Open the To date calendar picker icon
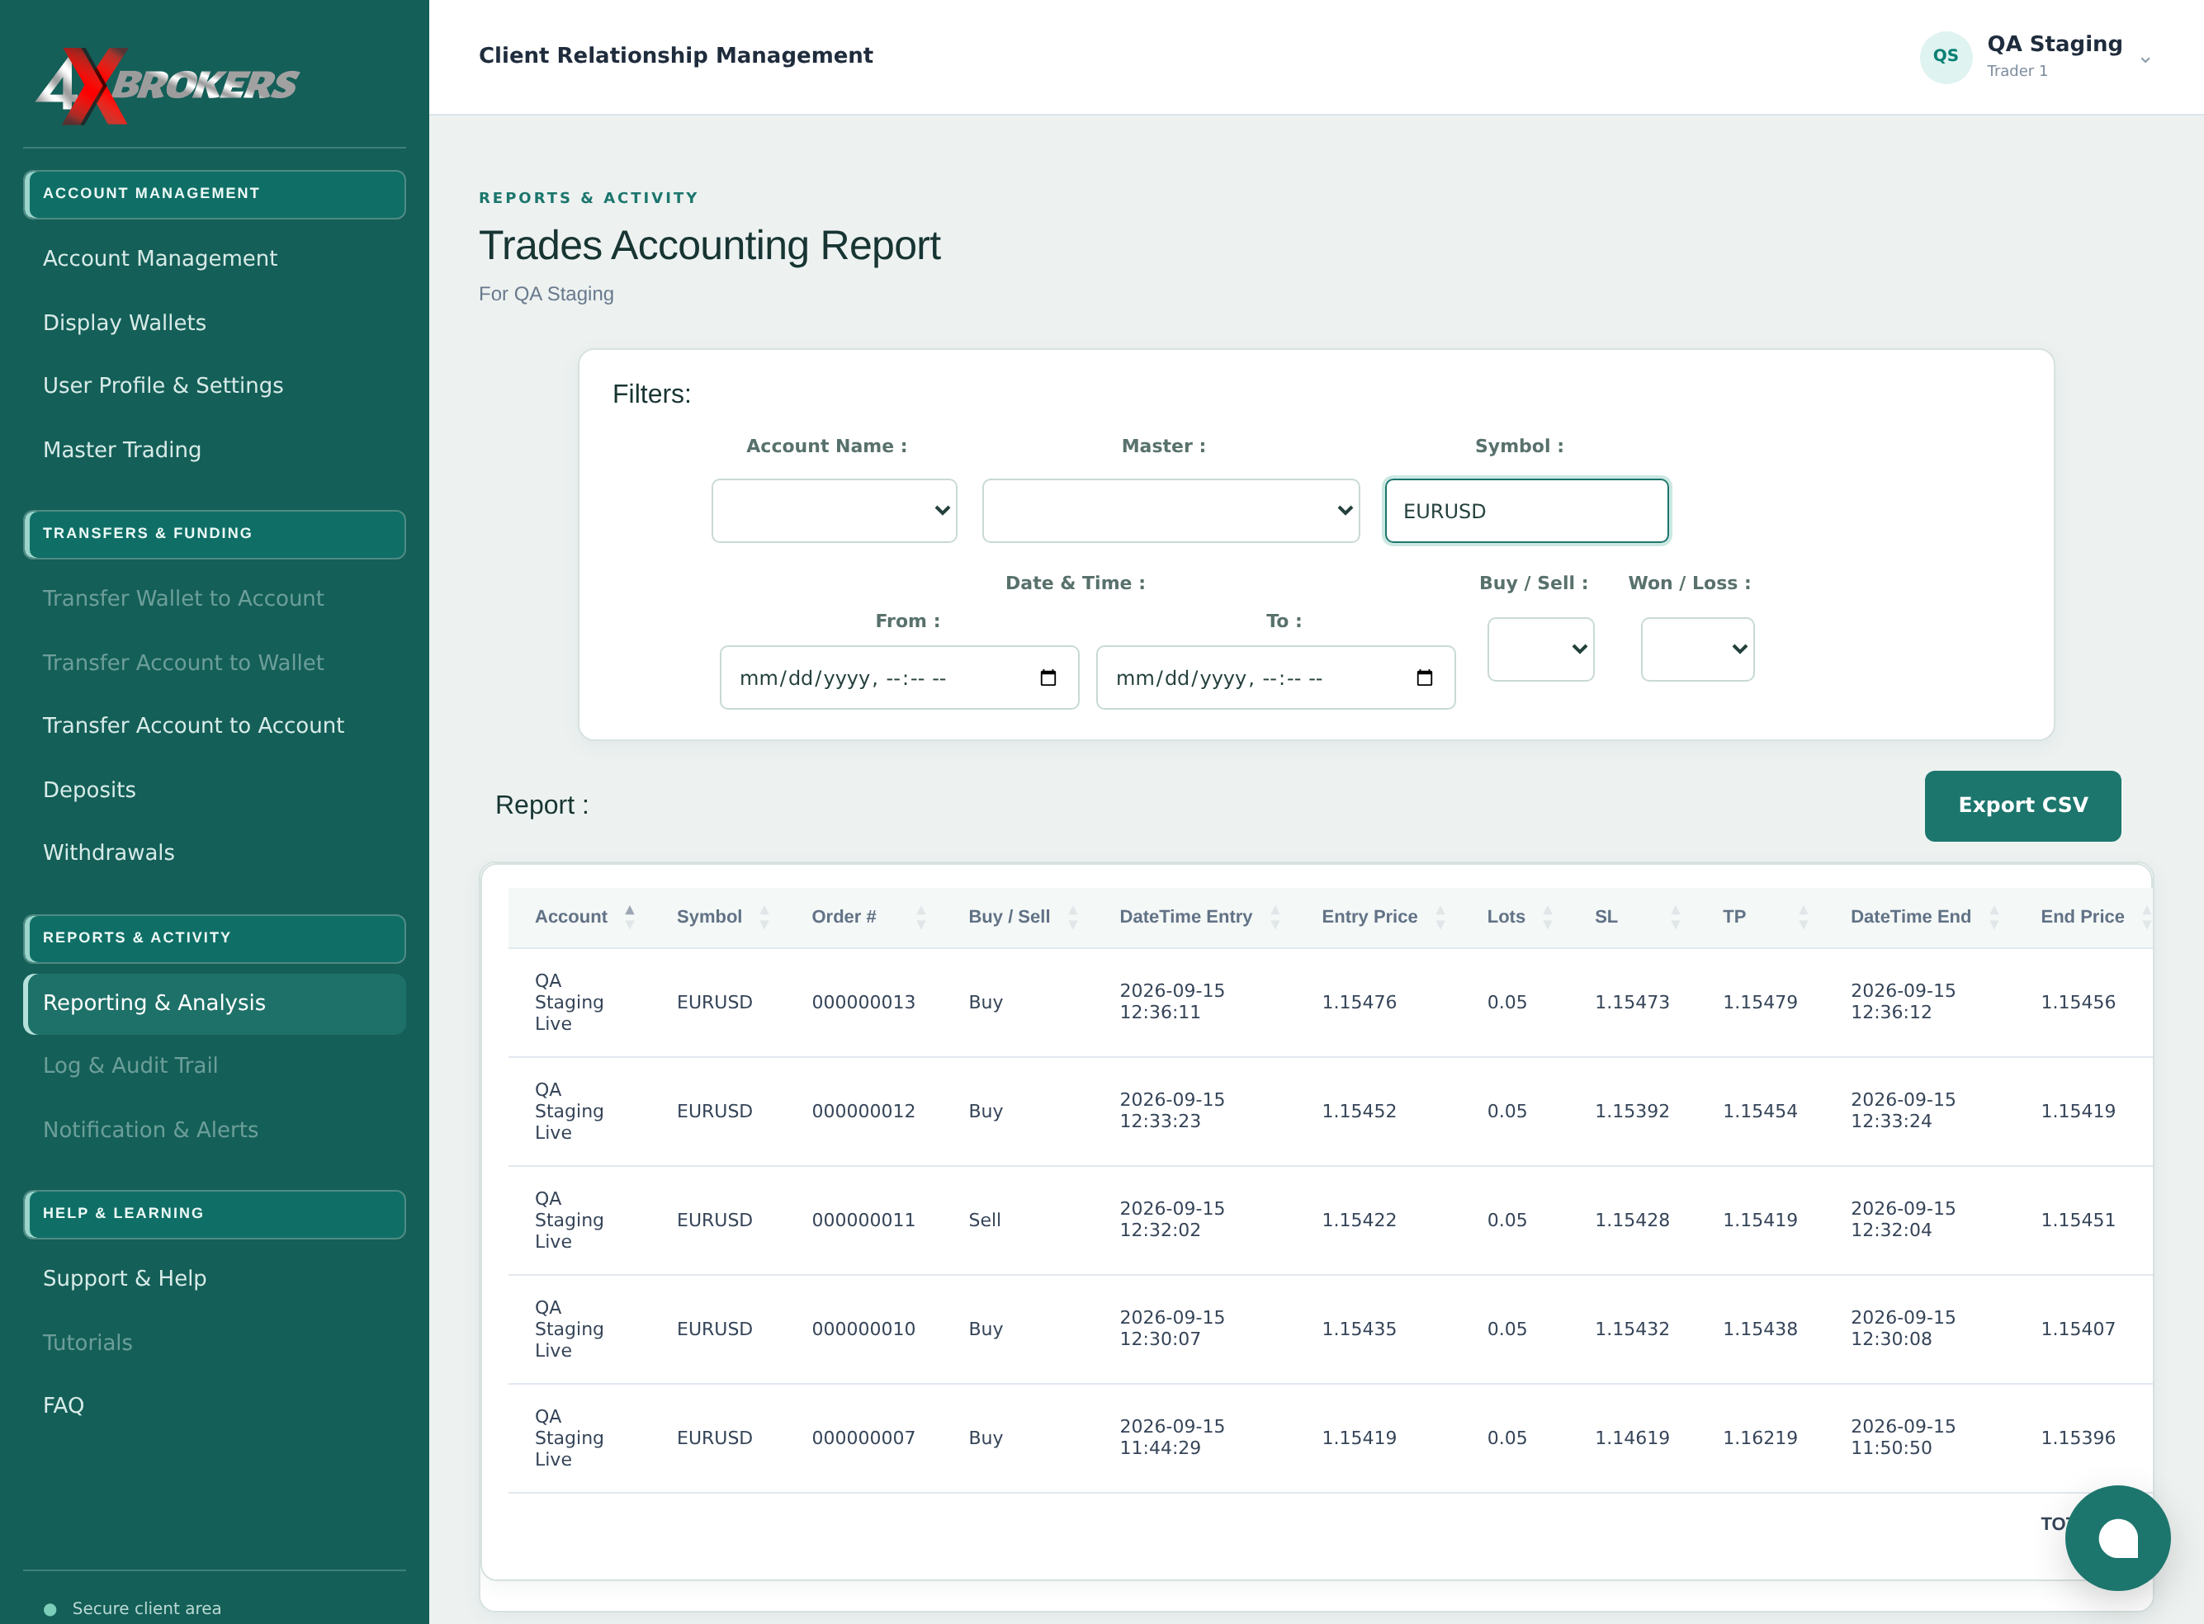 1424,677
